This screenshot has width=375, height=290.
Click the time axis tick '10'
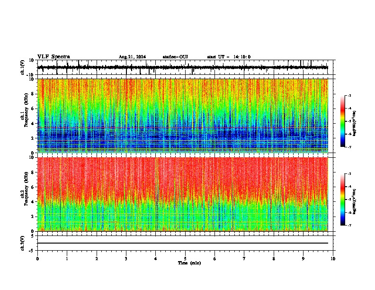point(333,259)
